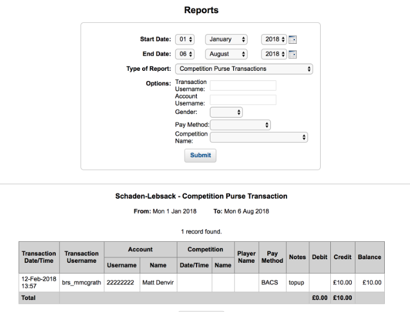Open the Start Date month dropdown showing January
Viewport: 410px width, 312px height.
pos(226,40)
